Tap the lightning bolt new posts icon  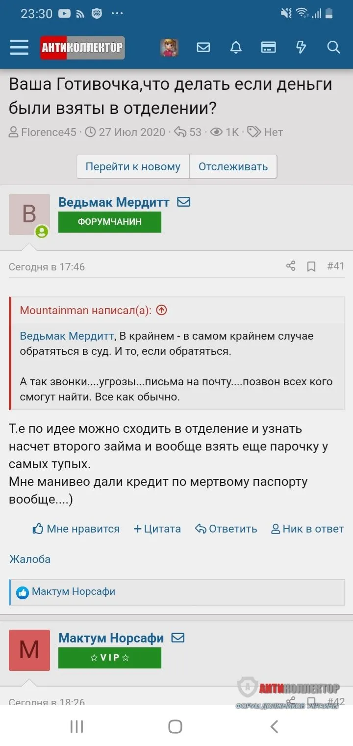(301, 48)
